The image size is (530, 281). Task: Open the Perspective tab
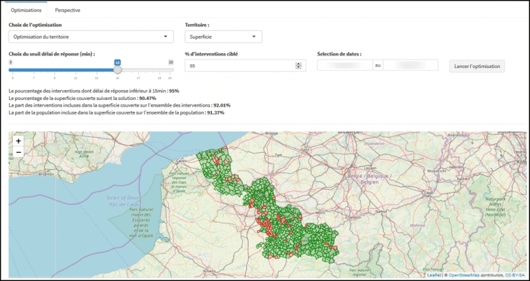coord(68,10)
